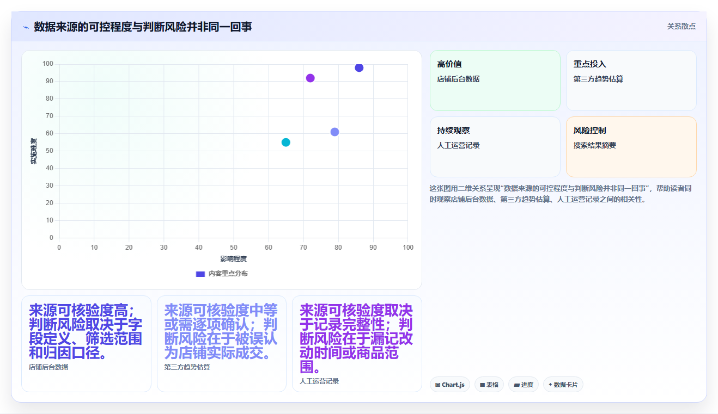The image size is (718, 414).
Task: Click the lightning icon beside the title
Action: (x=26, y=27)
